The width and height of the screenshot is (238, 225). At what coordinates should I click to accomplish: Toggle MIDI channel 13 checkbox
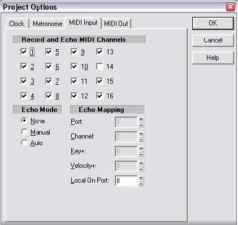click(x=99, y=51)
